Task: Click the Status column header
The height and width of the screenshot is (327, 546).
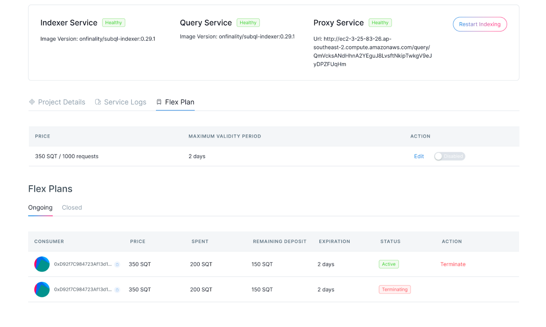Action: point(390,242)
